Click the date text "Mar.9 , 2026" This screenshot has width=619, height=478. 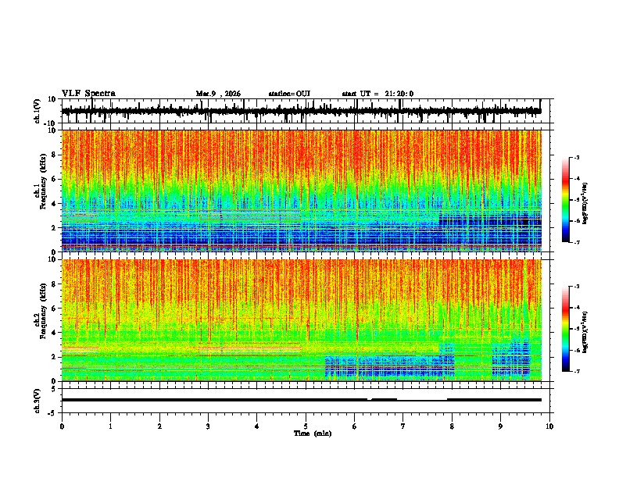[218, 94]
